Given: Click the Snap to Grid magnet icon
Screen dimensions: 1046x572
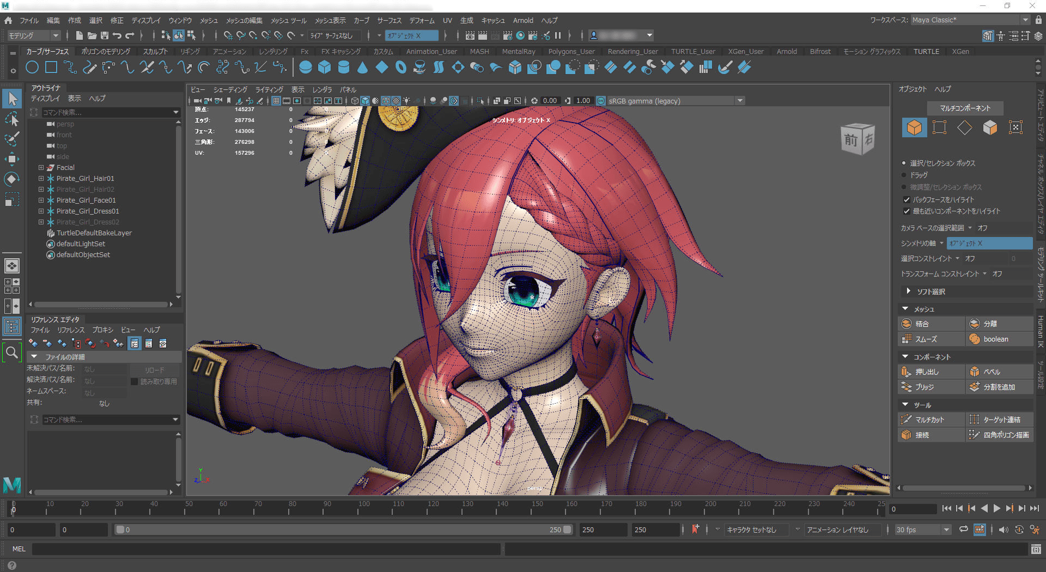Looking at the screenshot, I should [228, 35].
